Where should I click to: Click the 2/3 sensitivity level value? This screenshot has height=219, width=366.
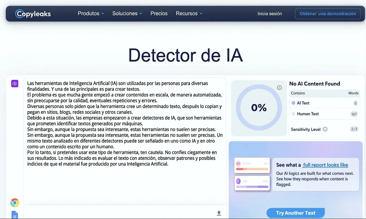(x=354, y=129)
